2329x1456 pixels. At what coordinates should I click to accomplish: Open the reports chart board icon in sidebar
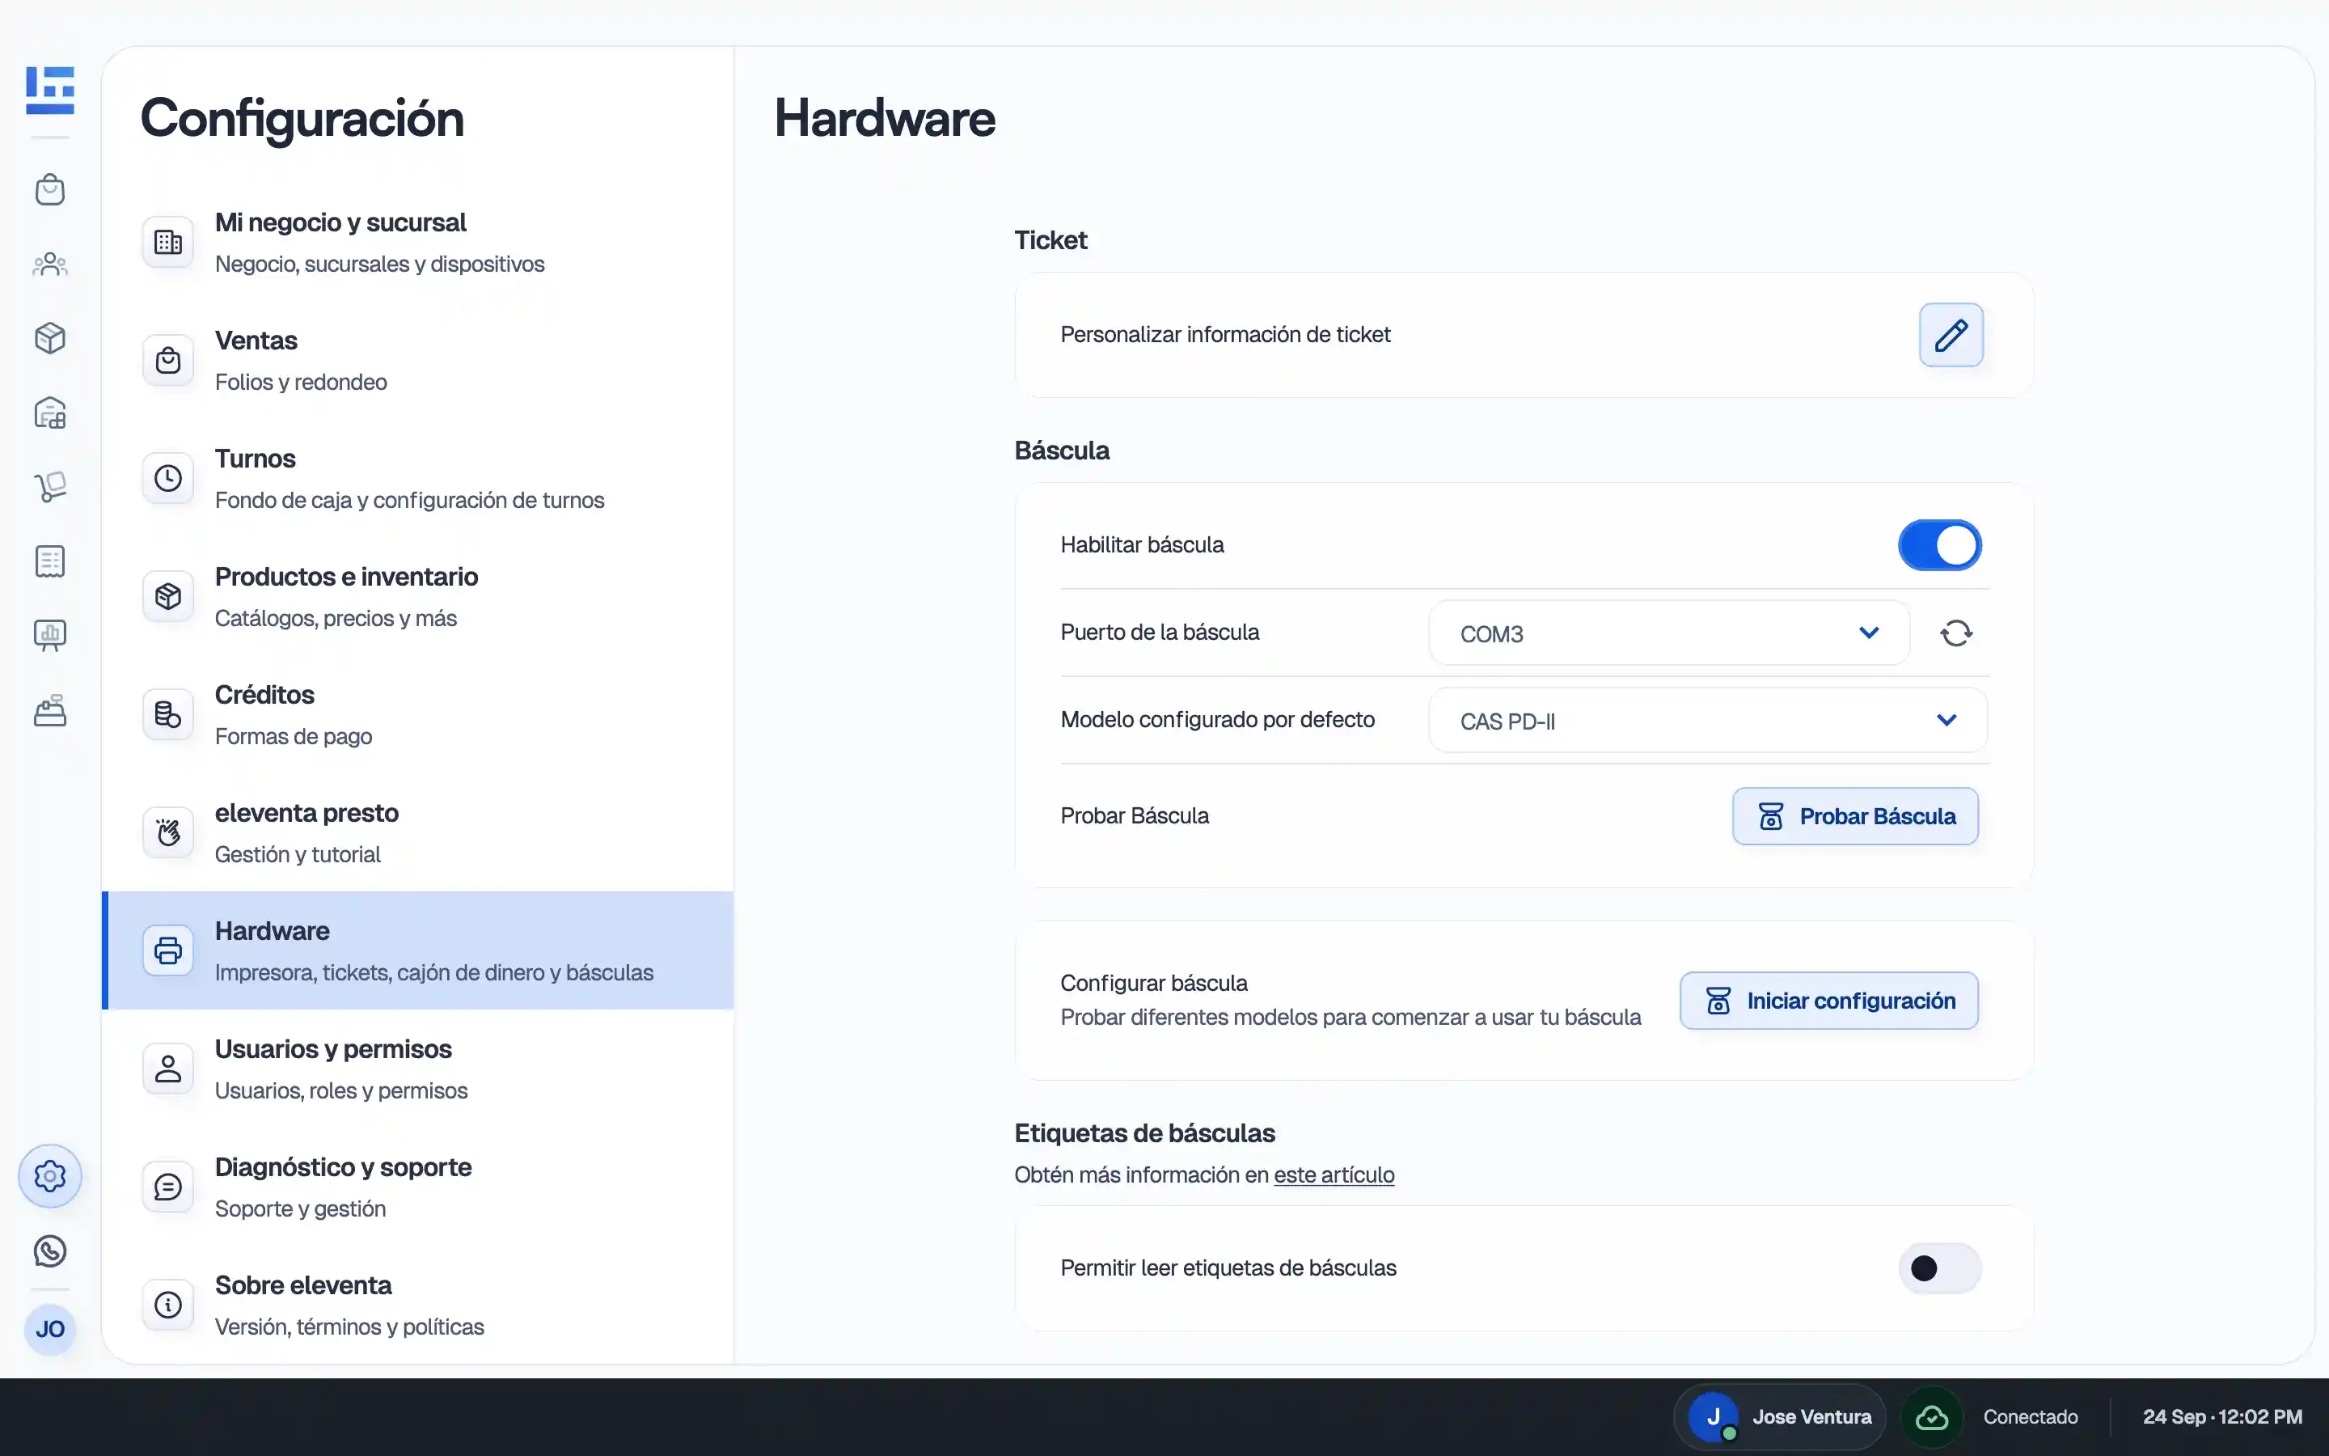50,636
